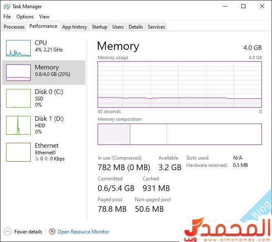
Task: Collapse view with Fewer details arrow
Action: [x=7, y=232]
